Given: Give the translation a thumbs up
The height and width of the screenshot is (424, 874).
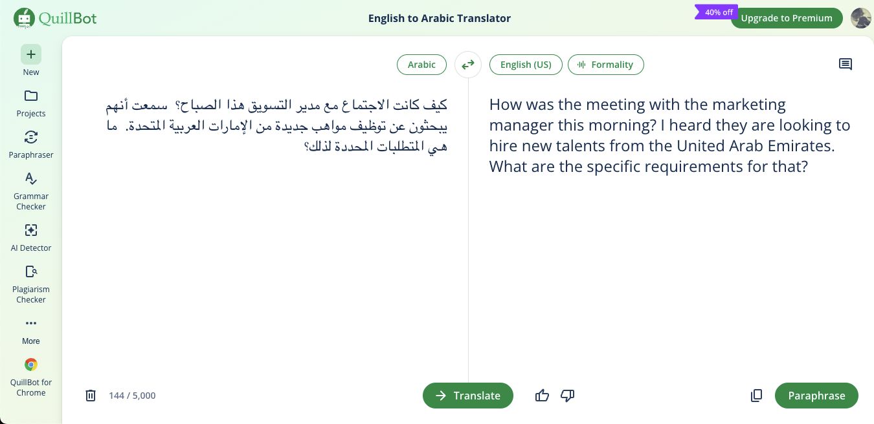Looking at the screenshot, I should click(542, 395).
